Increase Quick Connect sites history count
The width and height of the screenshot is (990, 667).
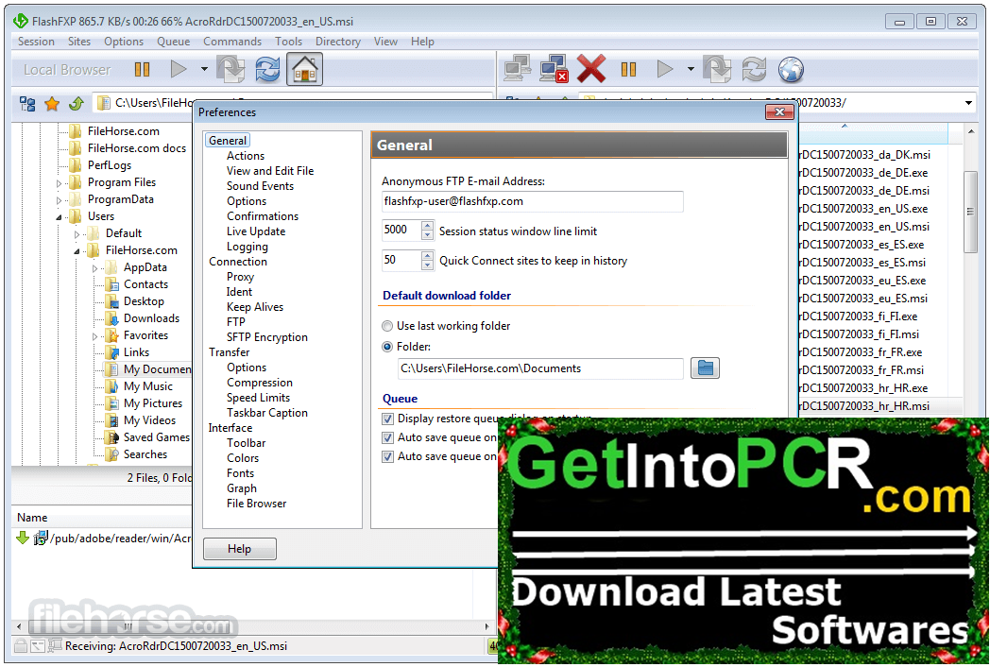pyautogui.click(x=427, y=256)
